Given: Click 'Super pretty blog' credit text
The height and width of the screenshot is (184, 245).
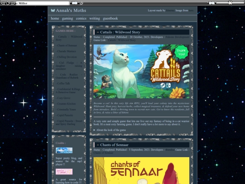Looking at the screenshot, I should (69, 161).
